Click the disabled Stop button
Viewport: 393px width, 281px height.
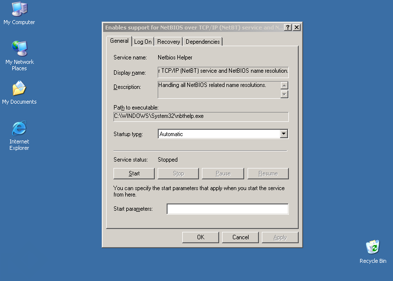tap(178, 173)
